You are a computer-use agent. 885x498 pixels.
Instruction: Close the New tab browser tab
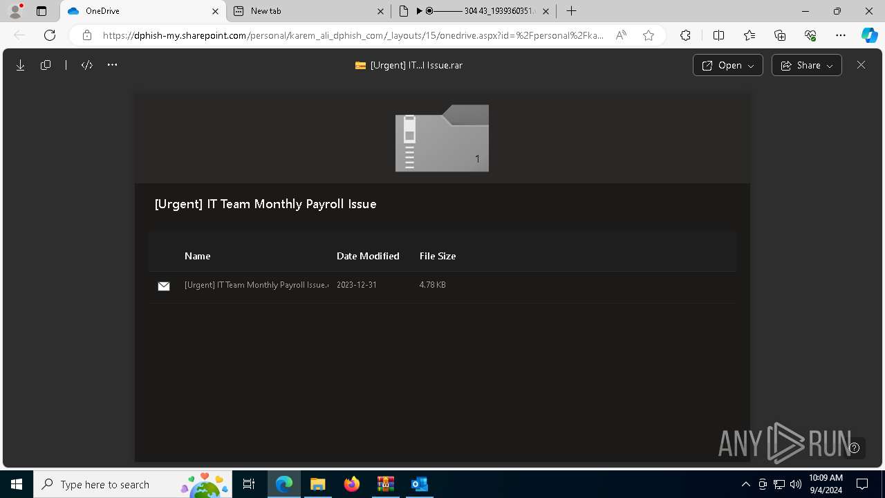(x=381, y=11)
